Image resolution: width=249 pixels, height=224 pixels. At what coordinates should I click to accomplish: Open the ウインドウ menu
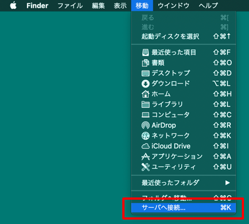(x=174, y=6)
